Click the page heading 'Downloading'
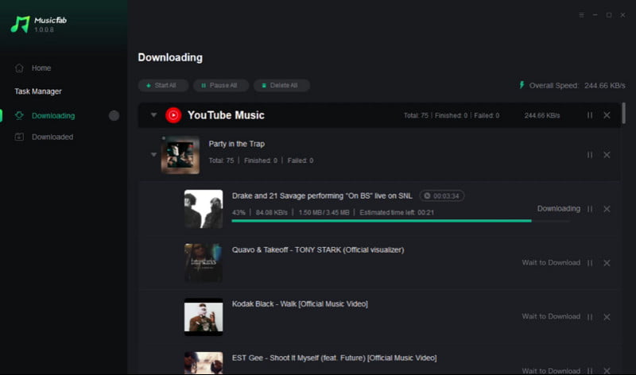The height and width of the screenshot is (375, 636). pyautogui.click(x=170, y=57)
